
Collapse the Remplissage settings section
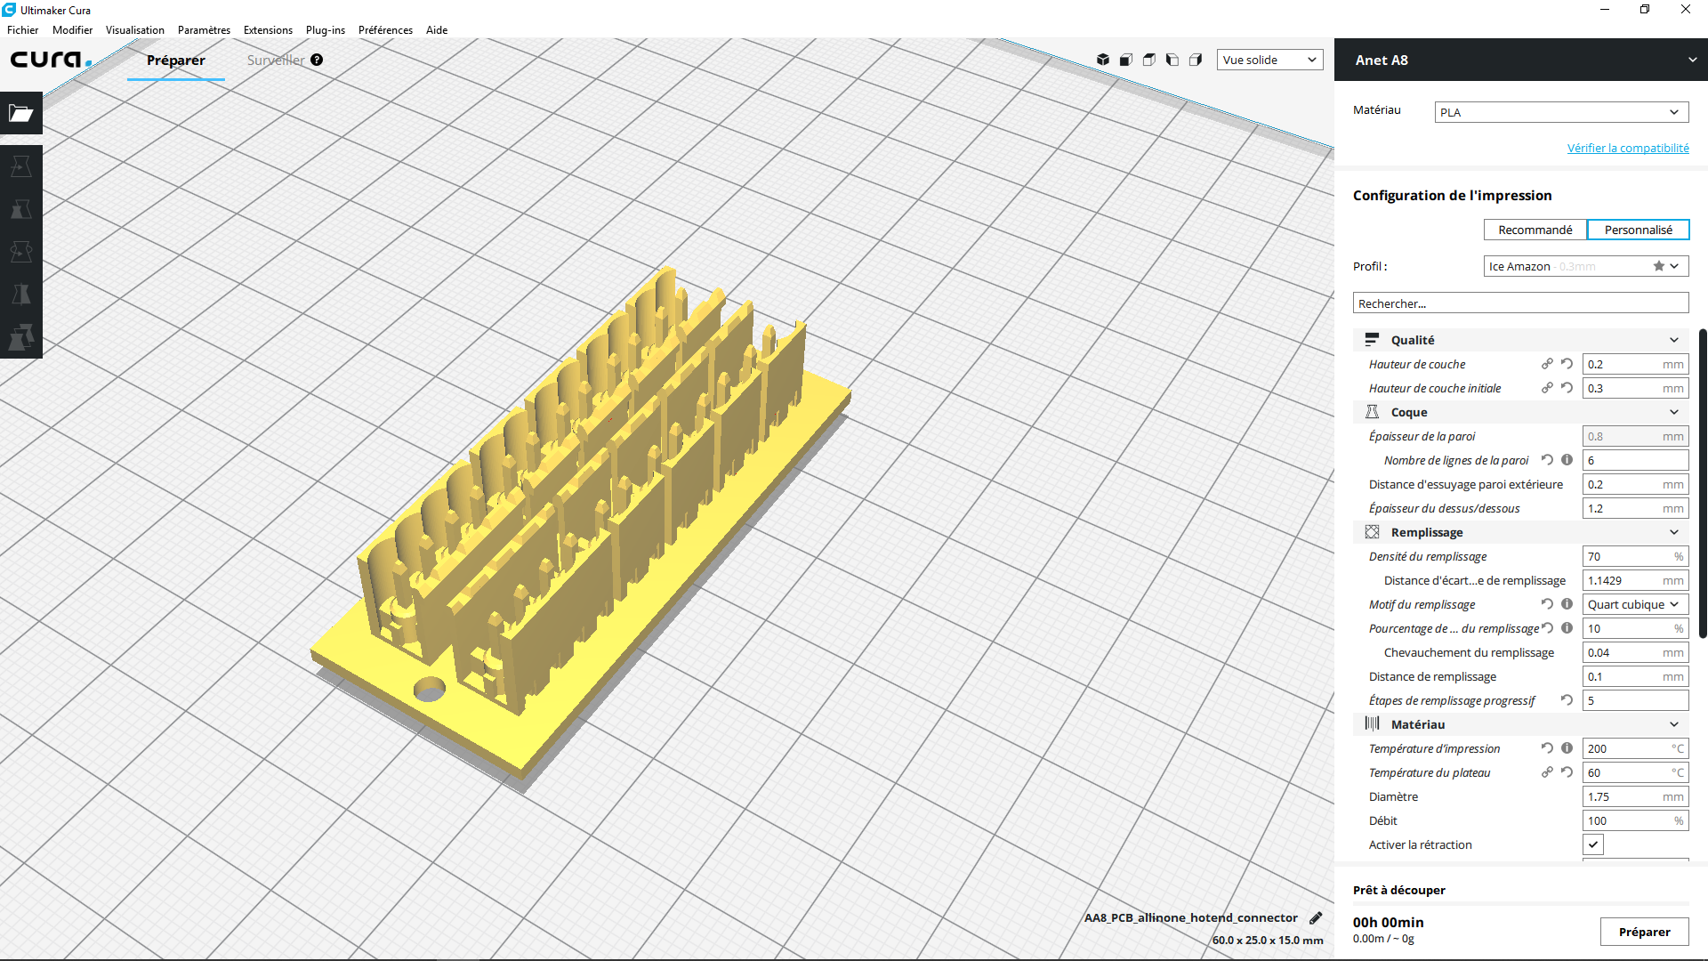pos(1520,532)
